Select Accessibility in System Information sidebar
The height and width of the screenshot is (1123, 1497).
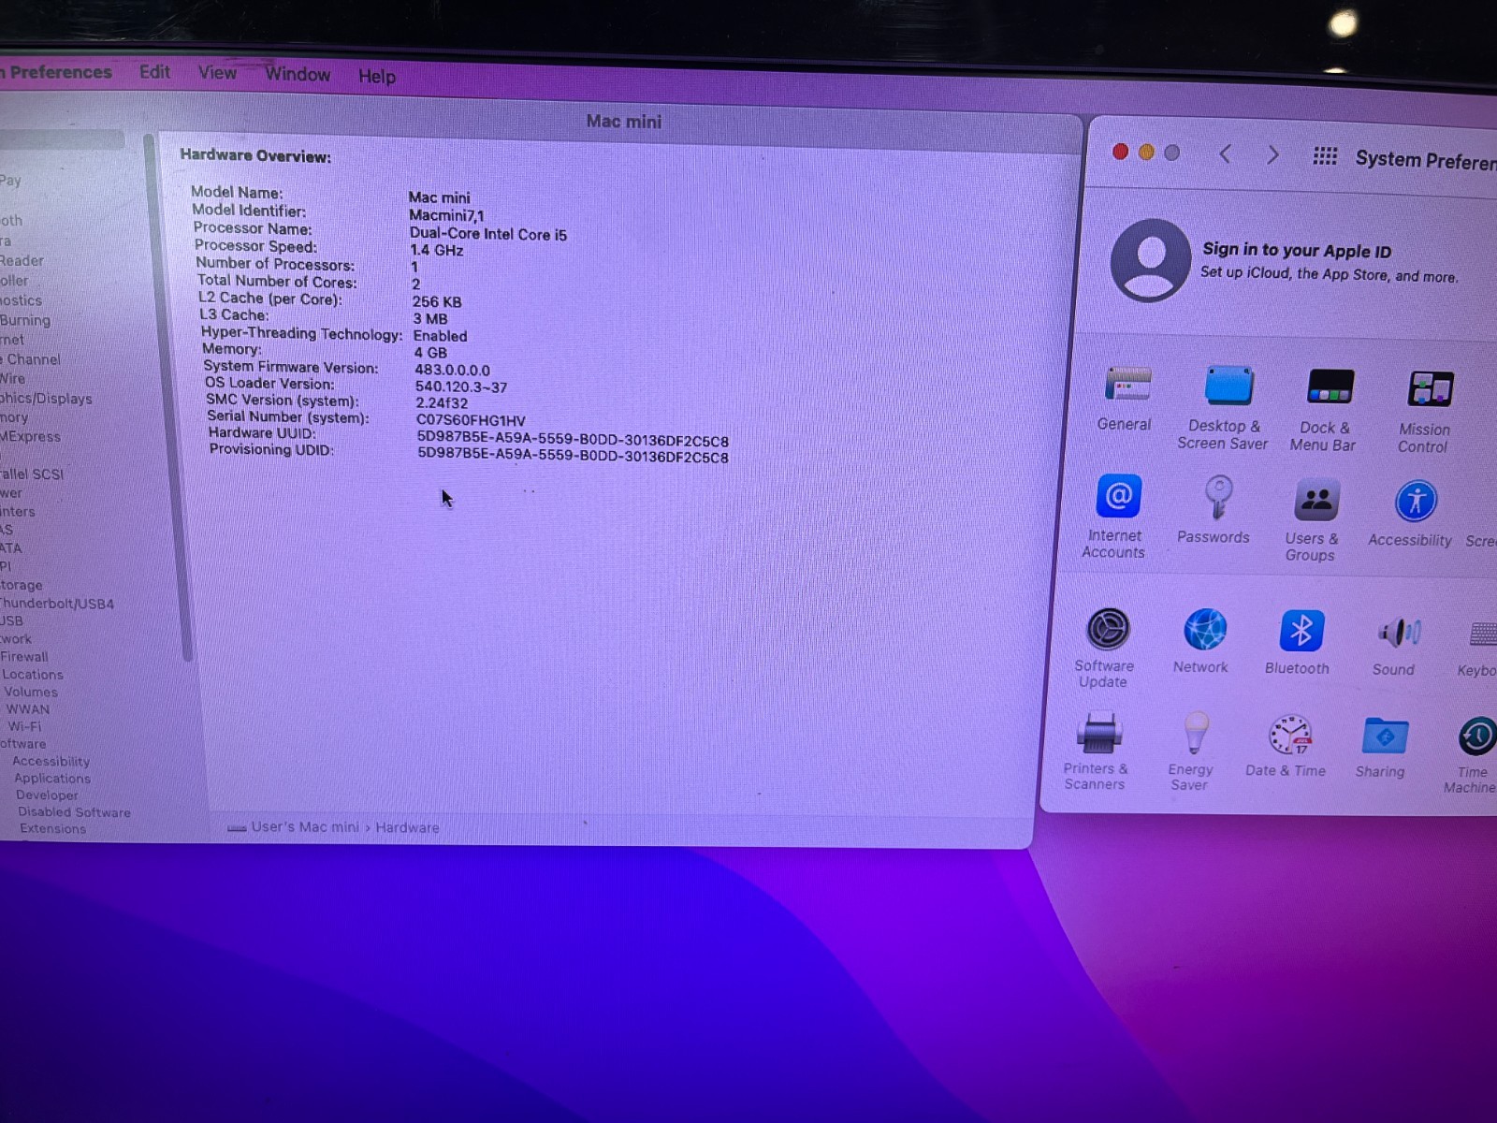(x=51, y=762)
